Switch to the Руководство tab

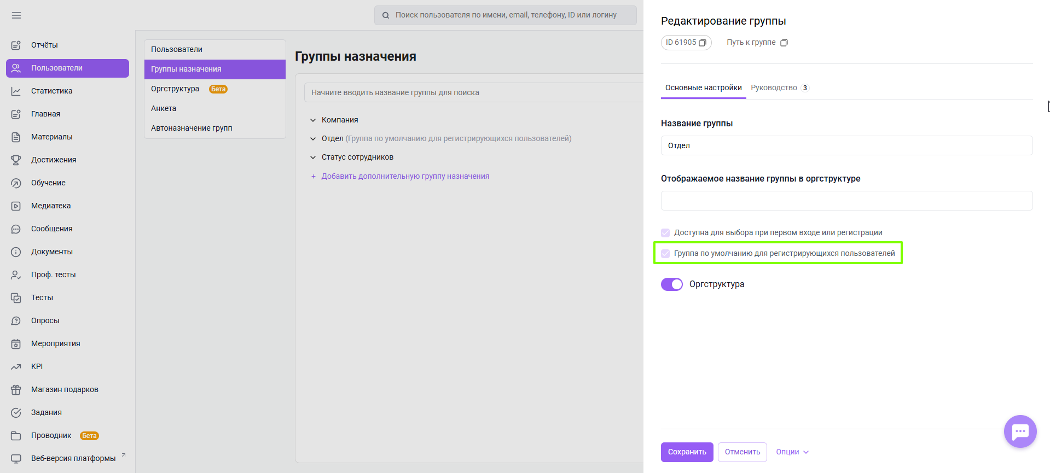pos(780,87)
